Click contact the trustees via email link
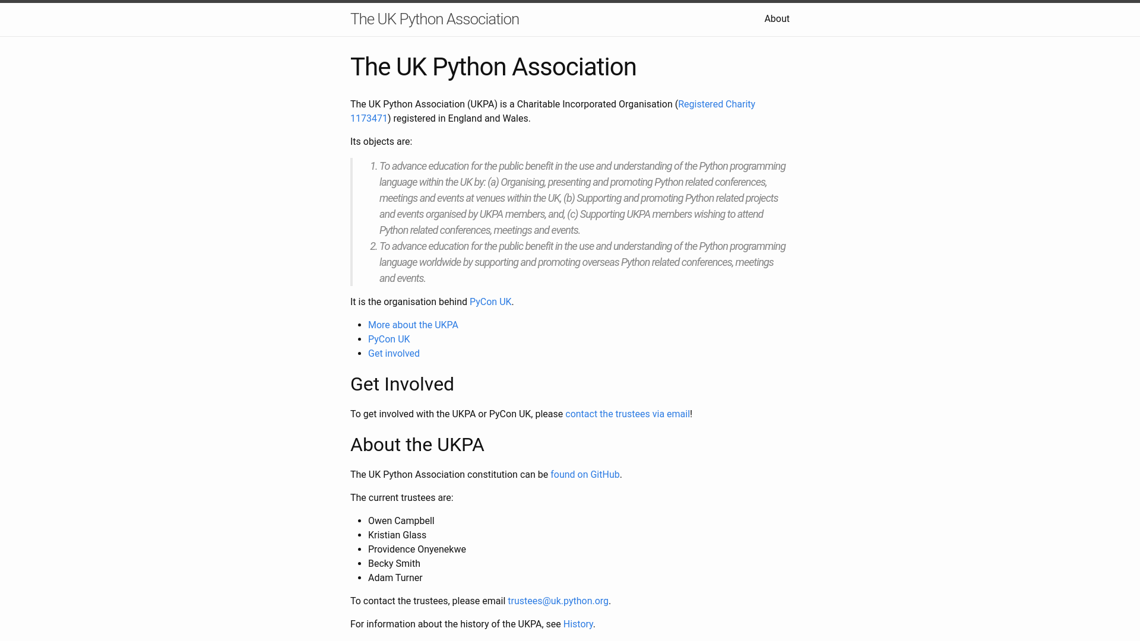Screen dimensions: 1140x641 (628, 414)
